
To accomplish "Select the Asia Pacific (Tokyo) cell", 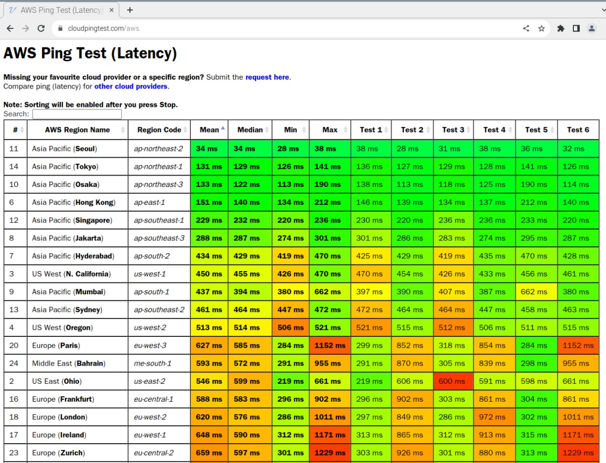I will tap(78, 167).
